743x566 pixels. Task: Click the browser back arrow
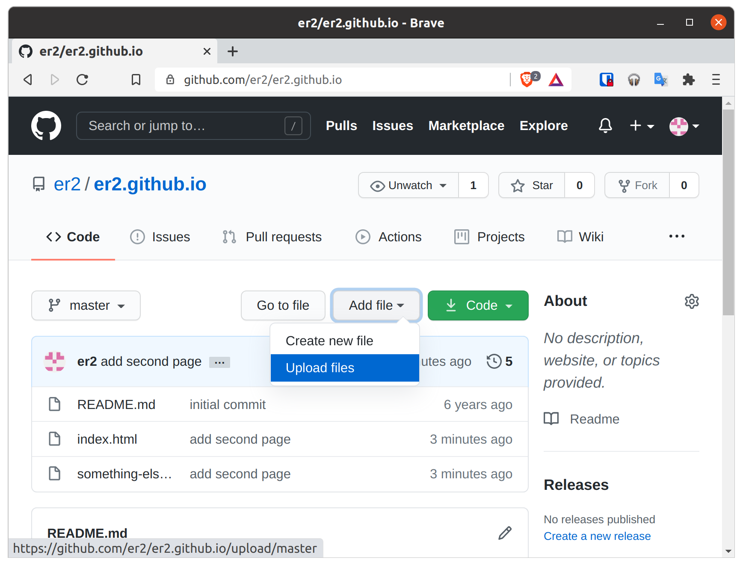28,80
